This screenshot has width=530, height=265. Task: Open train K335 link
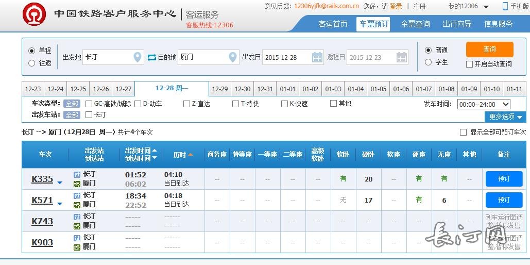42,179
